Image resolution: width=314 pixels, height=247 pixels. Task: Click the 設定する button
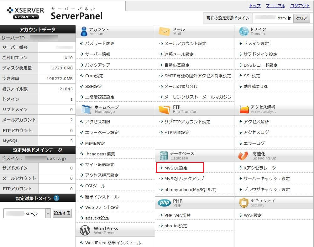pyautogui.click(x=62, y=213)
